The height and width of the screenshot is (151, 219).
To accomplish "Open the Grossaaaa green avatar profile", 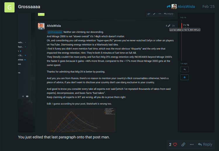I will (x=9, y=7).
